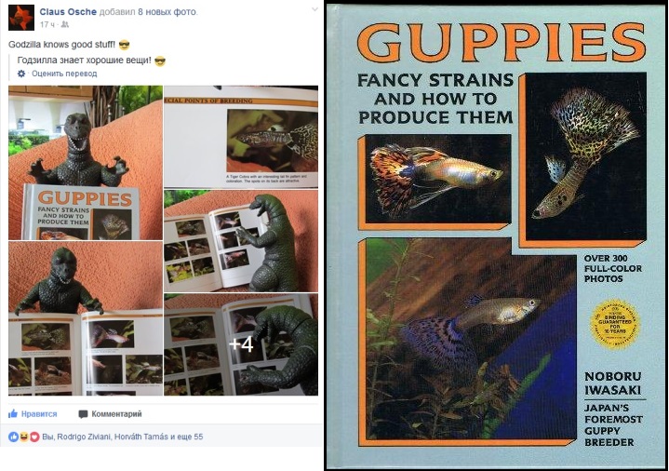Click the '8 новых фото' link
The width and height of the screenshot is (669, 471).
coord(167,12)
